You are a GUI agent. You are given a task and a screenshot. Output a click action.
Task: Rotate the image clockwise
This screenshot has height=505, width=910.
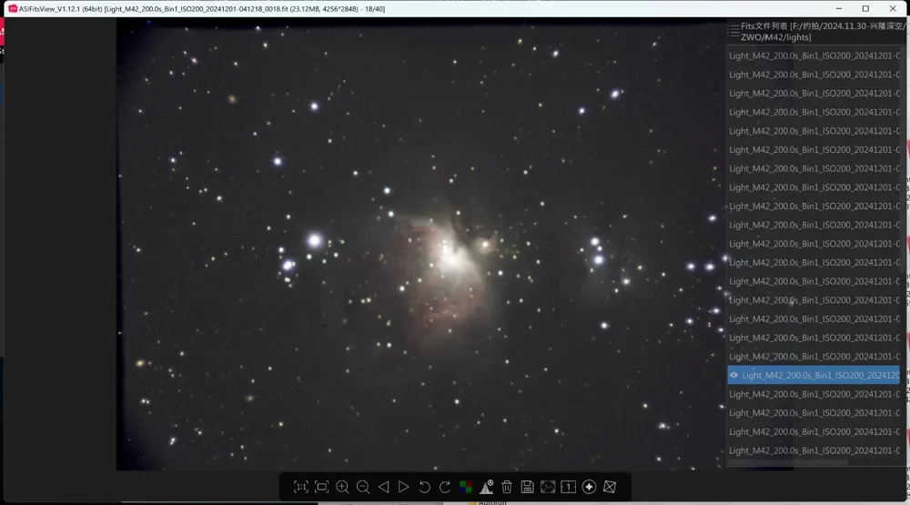coord(445,487)
